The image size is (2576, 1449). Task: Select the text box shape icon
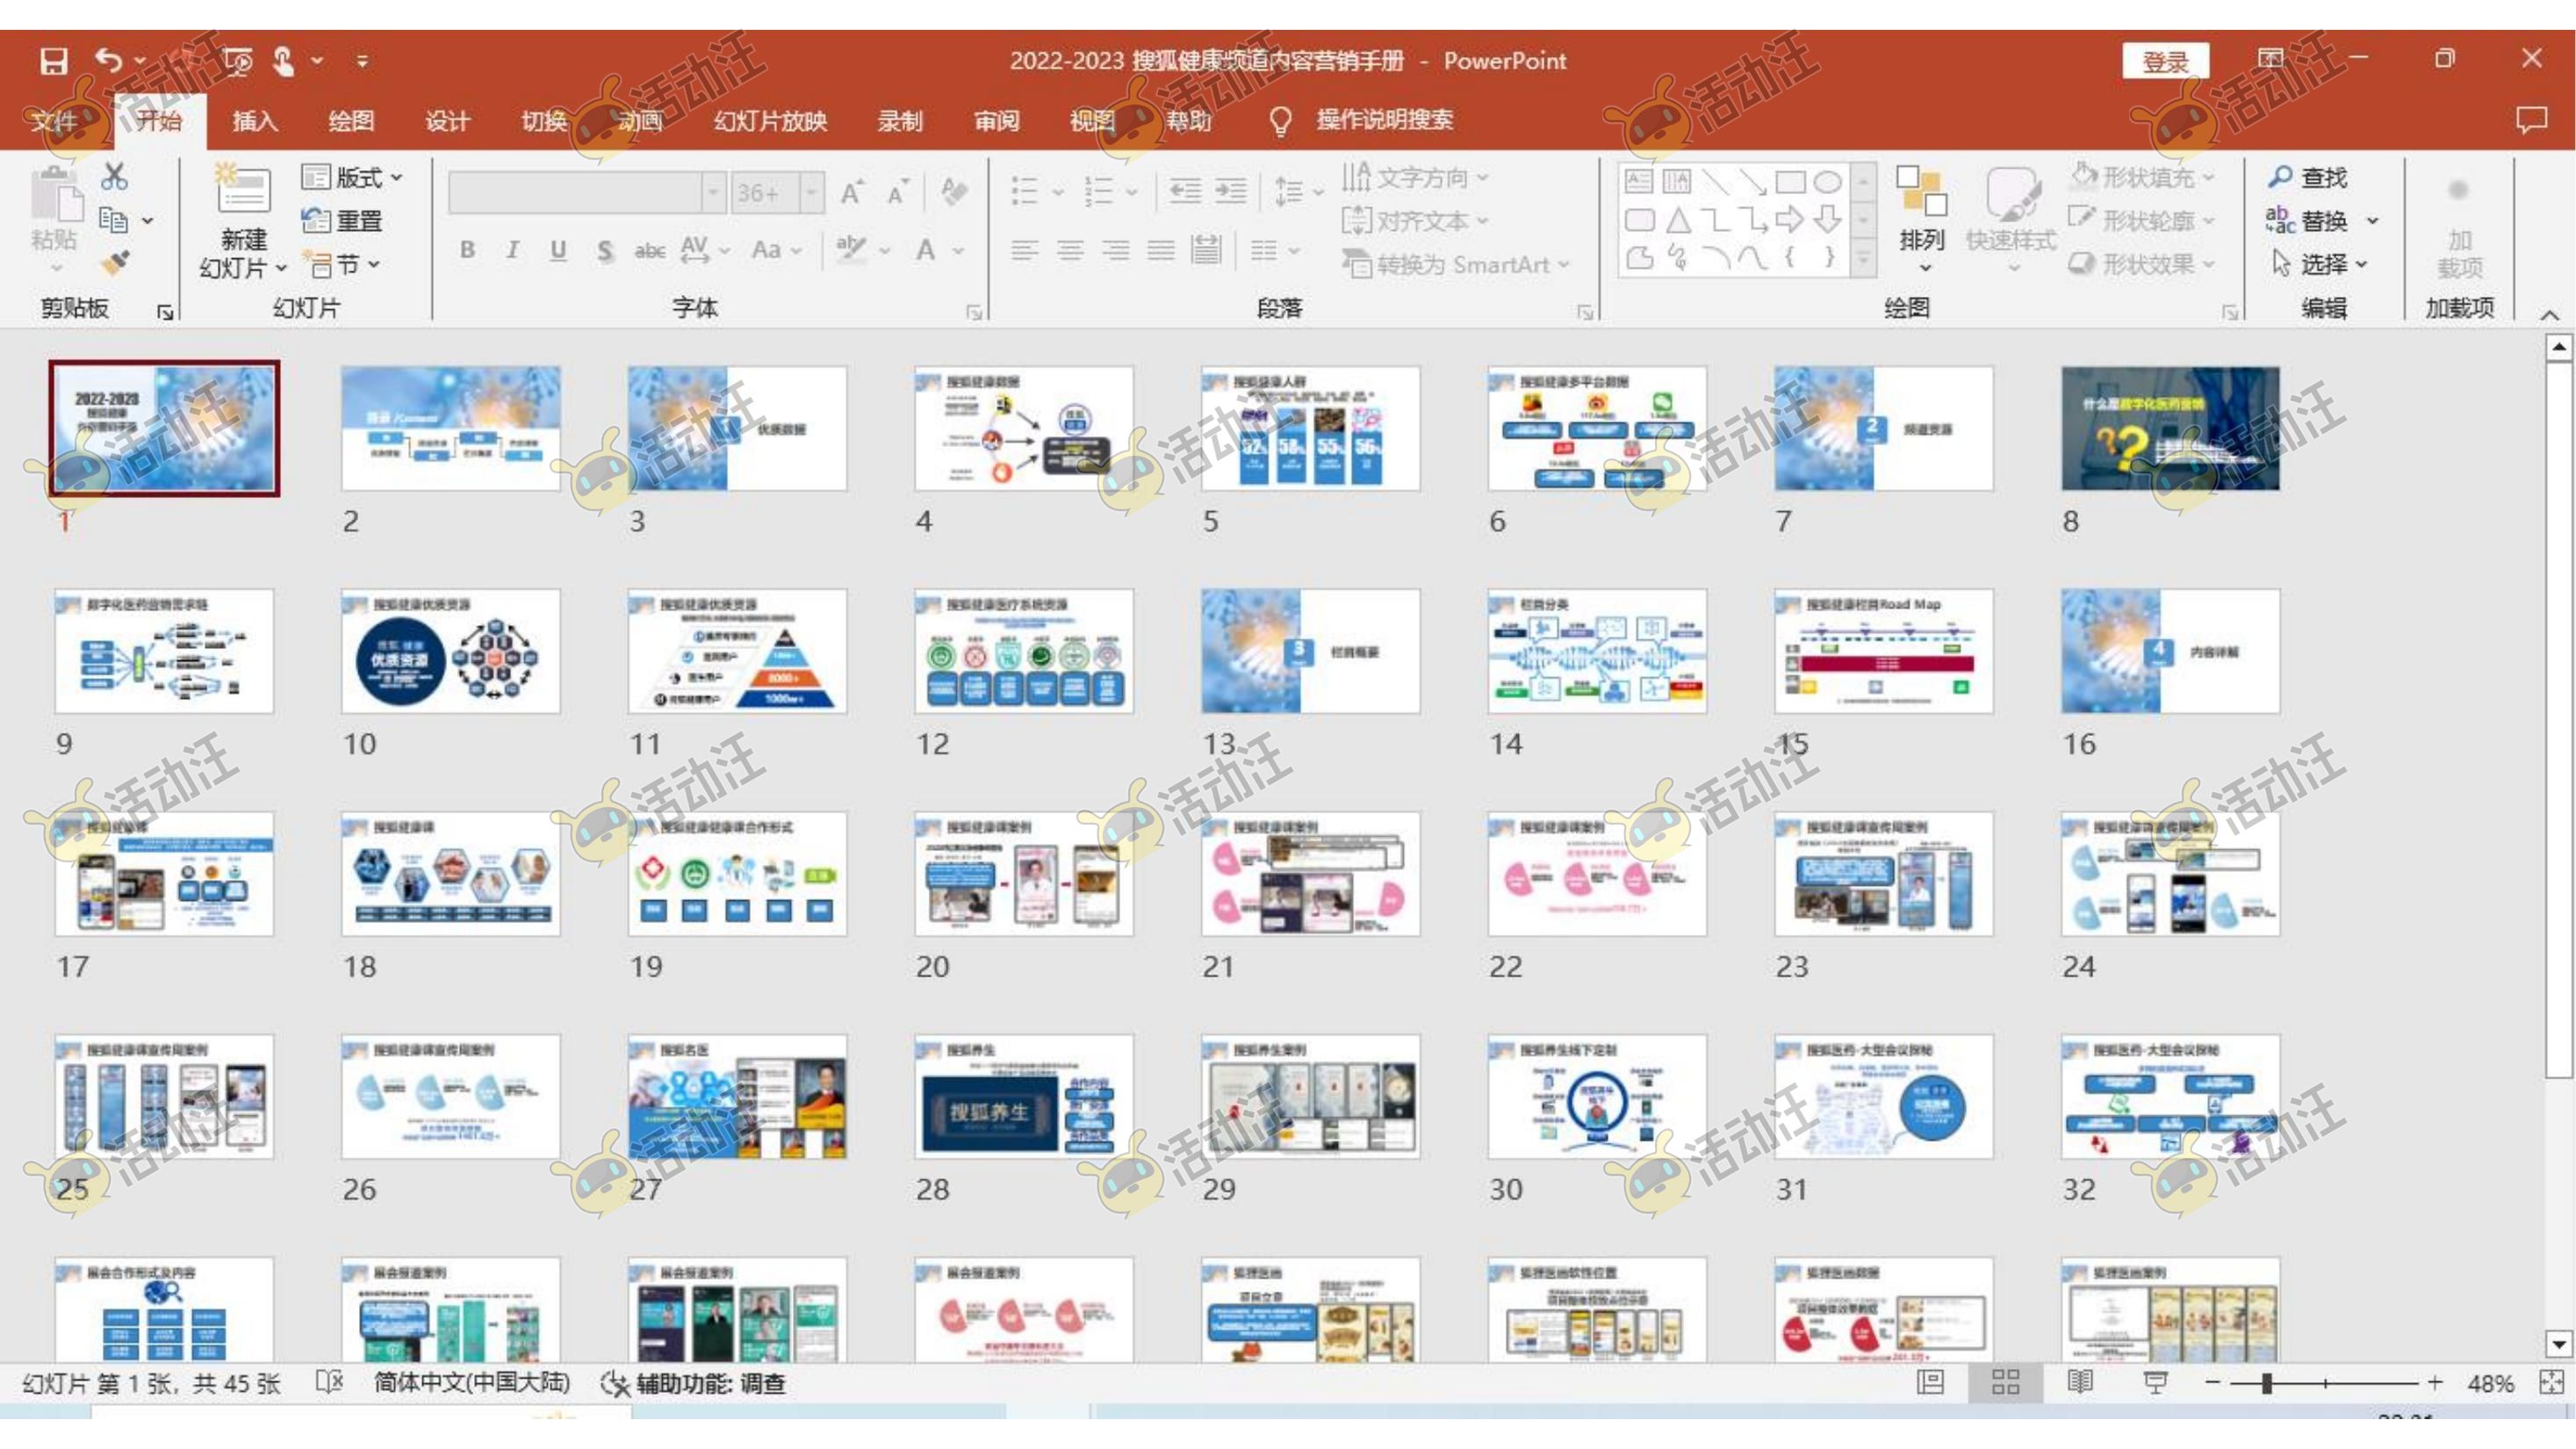pyautogui.click(x=1639, y=181)
